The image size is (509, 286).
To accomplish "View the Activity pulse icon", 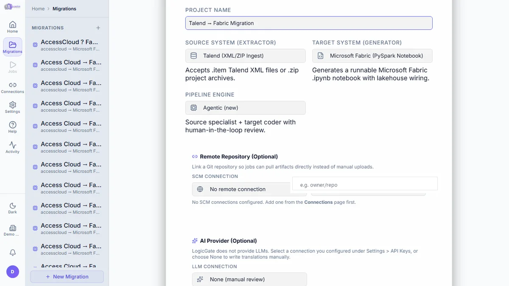I will [x=12, y=147].
